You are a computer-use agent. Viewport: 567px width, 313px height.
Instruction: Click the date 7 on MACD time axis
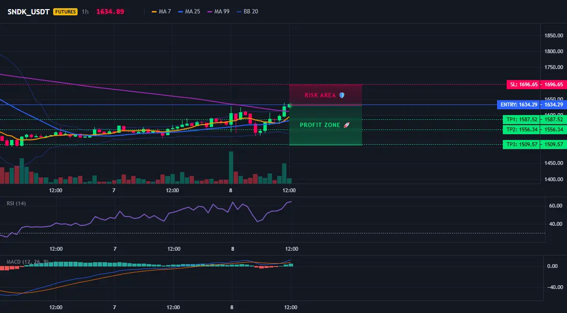[x=114, y=308]
